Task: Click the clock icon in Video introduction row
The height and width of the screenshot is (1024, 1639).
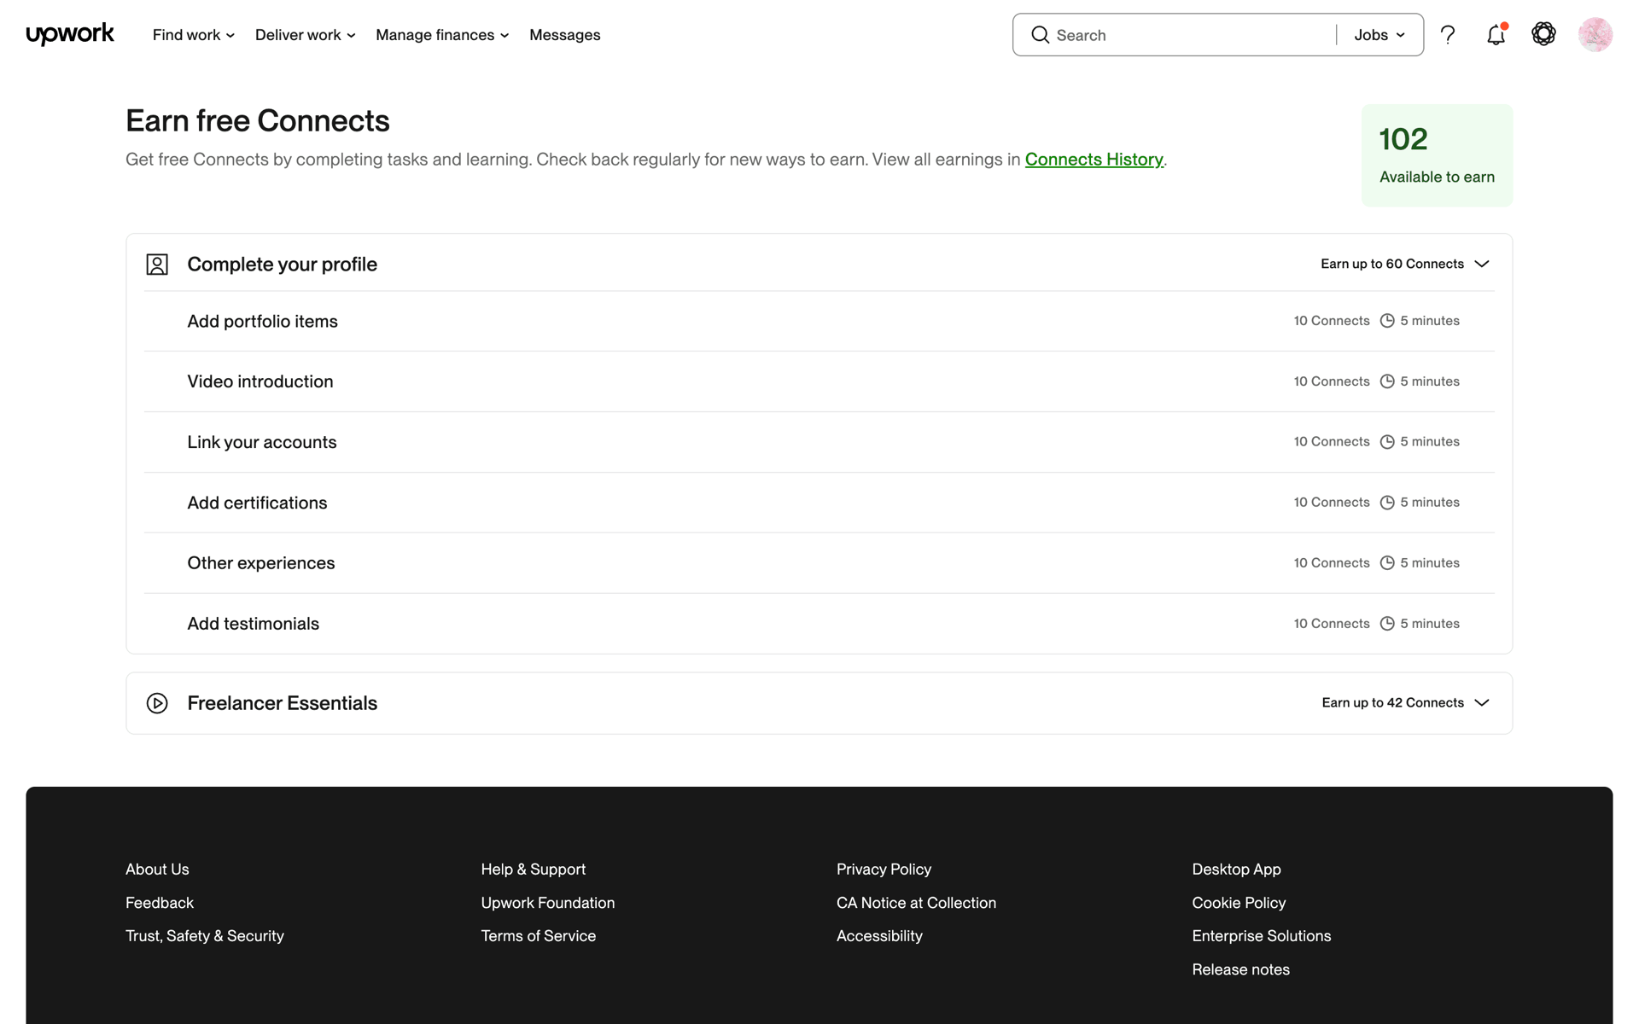Action: coord(1387,381)
